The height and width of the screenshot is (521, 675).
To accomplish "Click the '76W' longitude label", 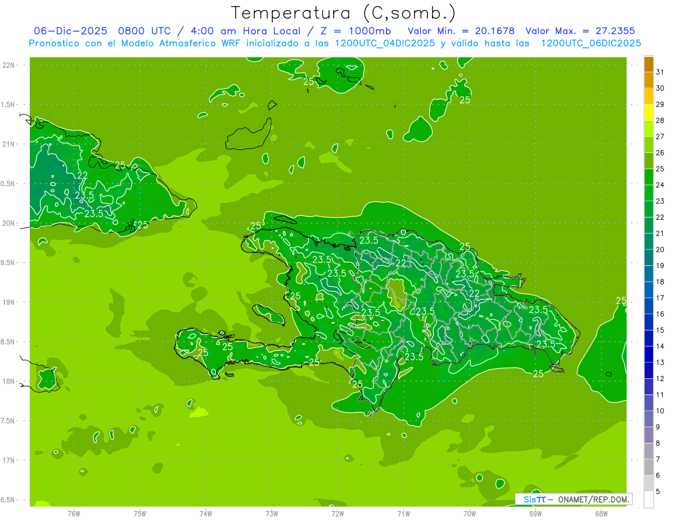I will tap(74, 513).
